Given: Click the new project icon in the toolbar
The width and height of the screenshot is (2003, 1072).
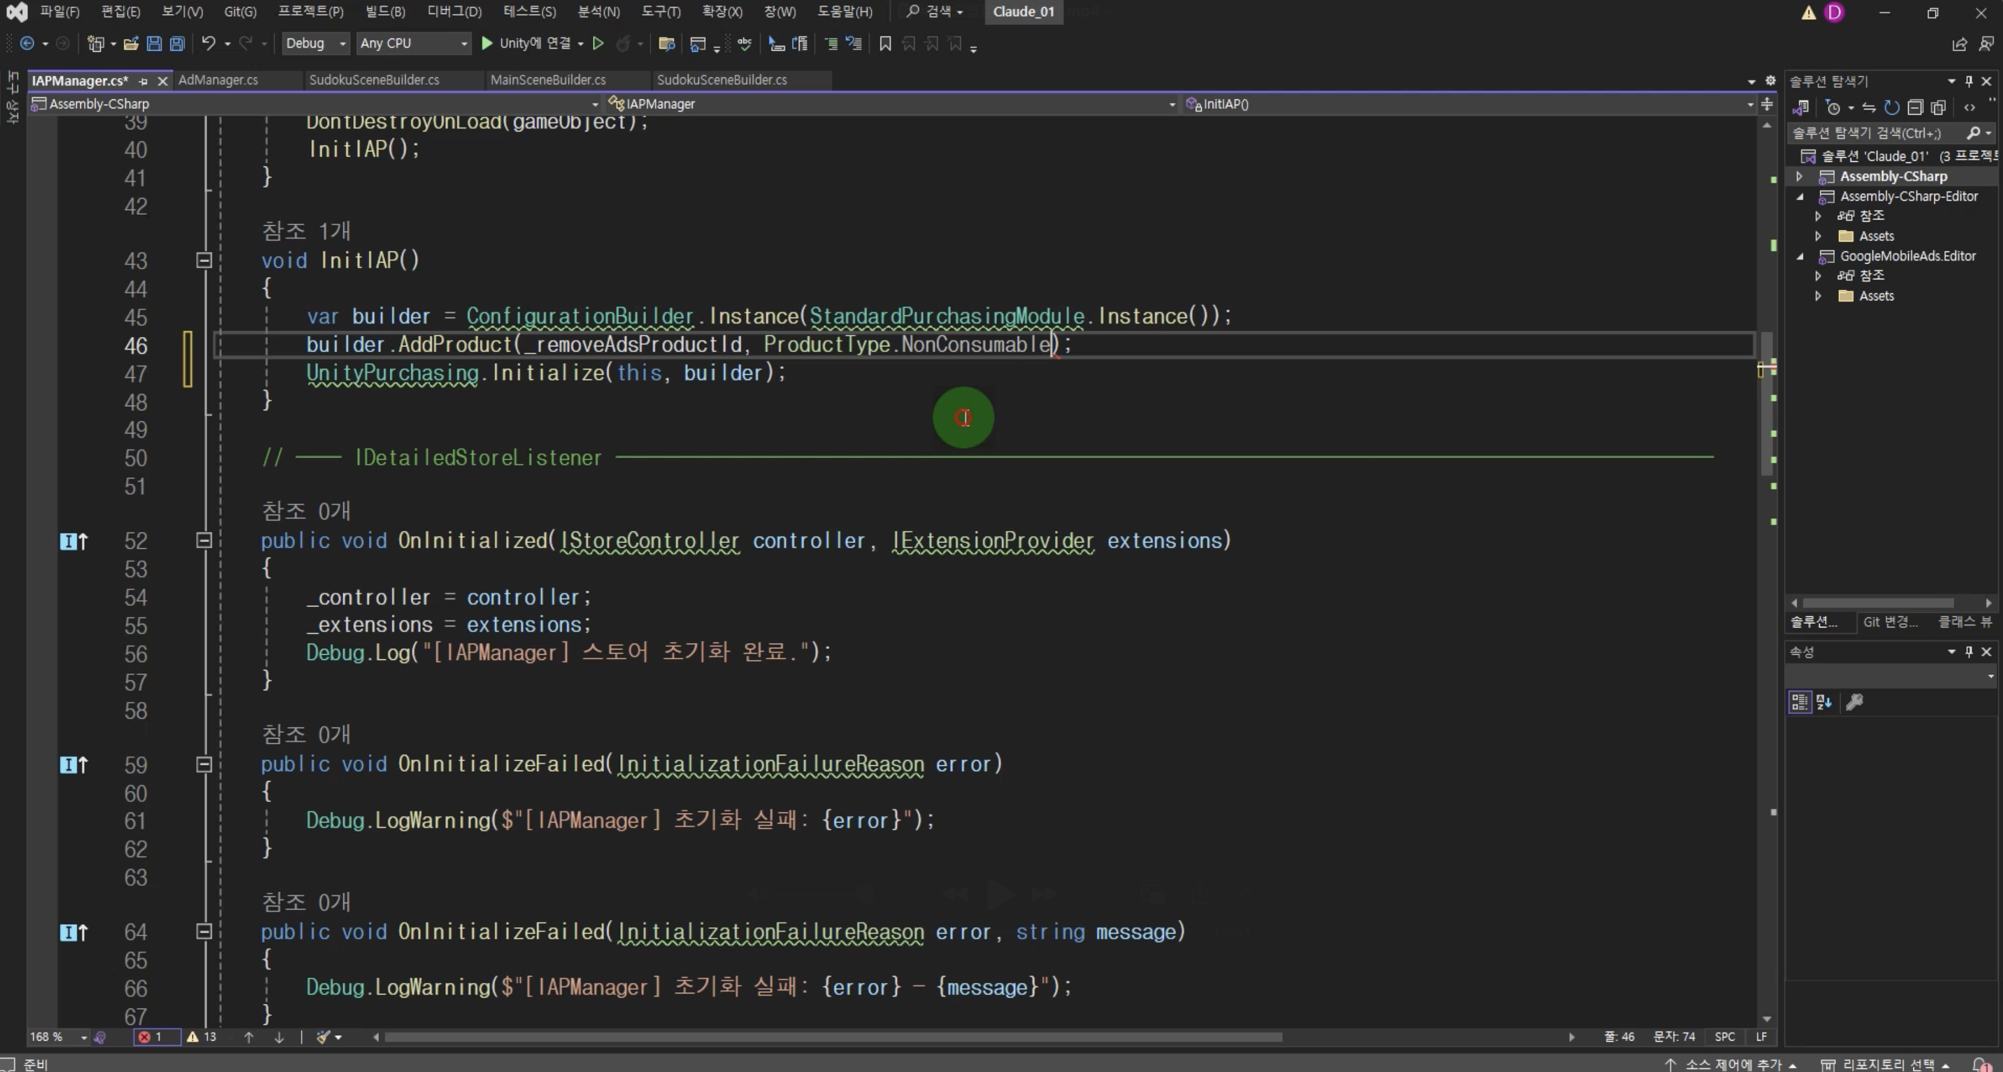Looking at the screenshot, I should point(95,44).
